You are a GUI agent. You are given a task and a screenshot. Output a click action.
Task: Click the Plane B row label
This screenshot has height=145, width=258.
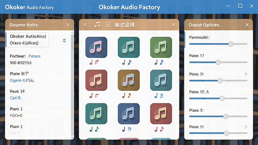[x=19, y=74]
